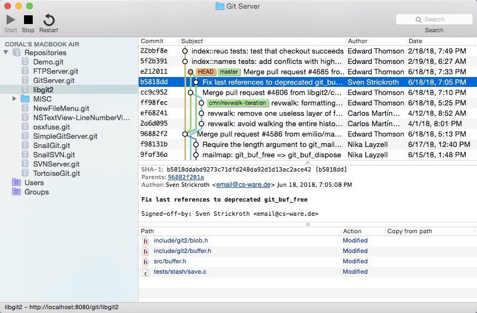Select commit 22bbf8e in the list
Screen dimensions: 477x313
pyautogui.click(x=307, y=51)
